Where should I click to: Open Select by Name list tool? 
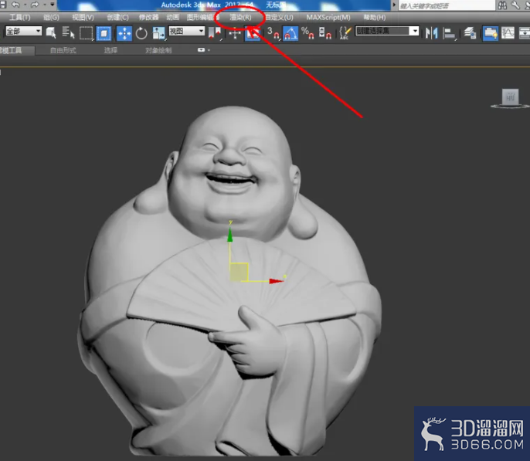[x=68, y=32]
